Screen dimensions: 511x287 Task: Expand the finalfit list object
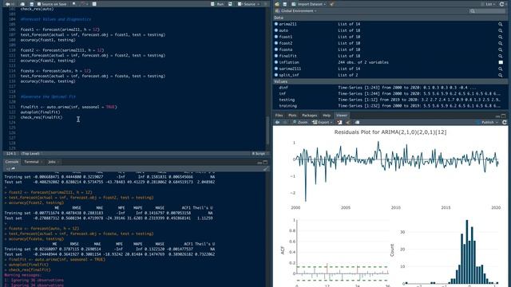click(x=276, y=56)
